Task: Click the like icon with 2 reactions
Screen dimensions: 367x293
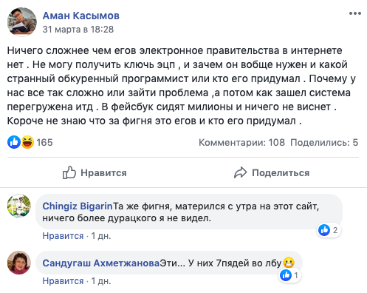Action: [x=324, y=230]
